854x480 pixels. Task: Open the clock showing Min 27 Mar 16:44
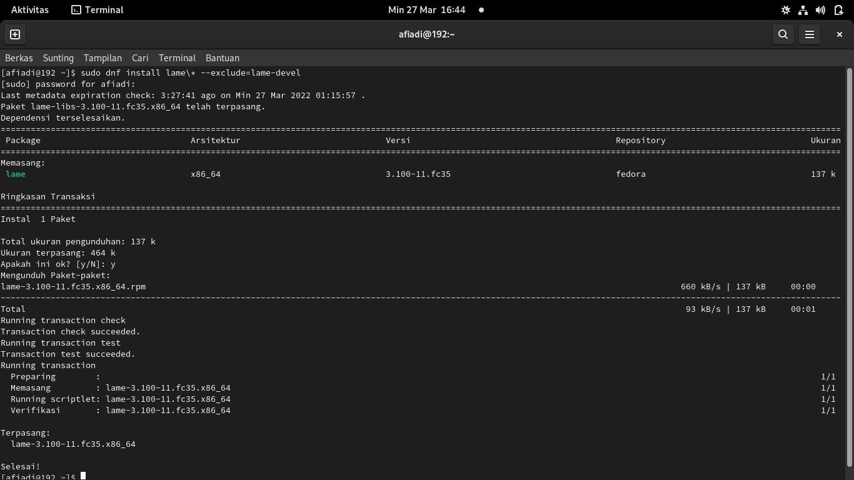pos(427,10)
